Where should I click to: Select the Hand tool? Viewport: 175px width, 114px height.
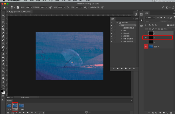coord(3,78)
